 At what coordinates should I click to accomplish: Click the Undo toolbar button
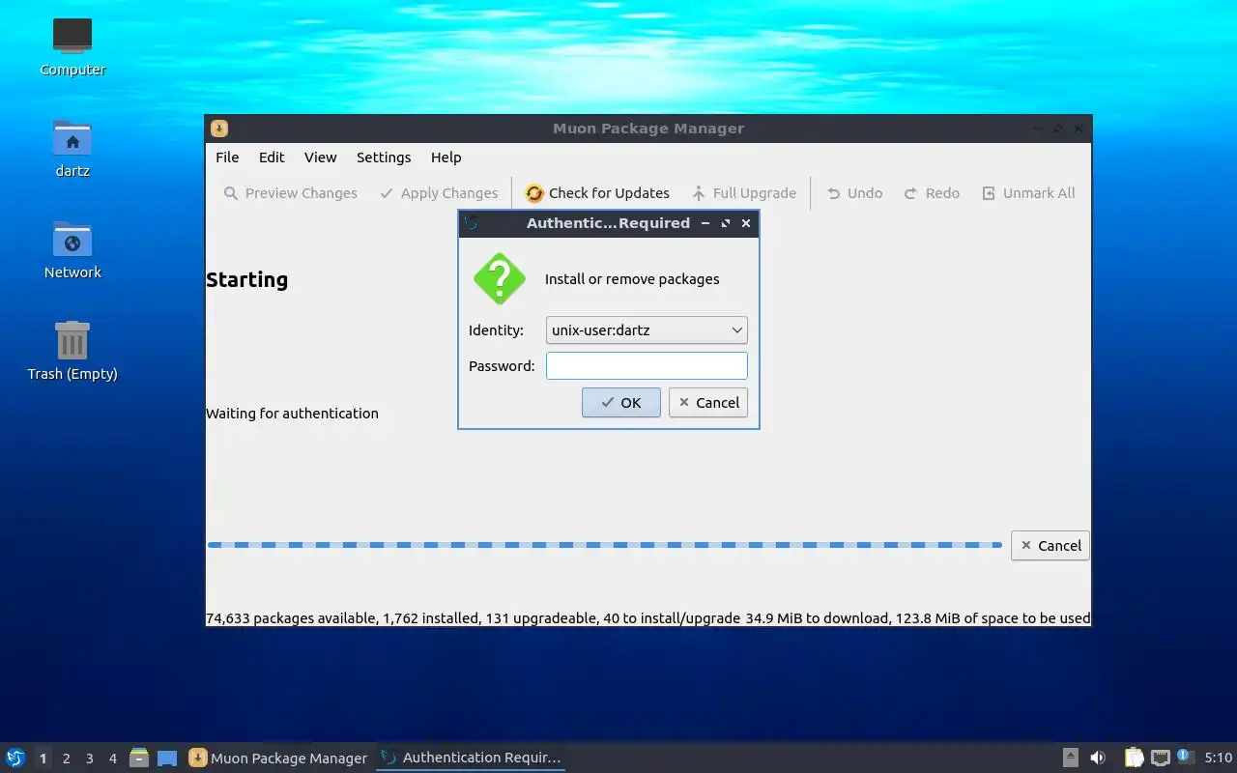[855, 193]
